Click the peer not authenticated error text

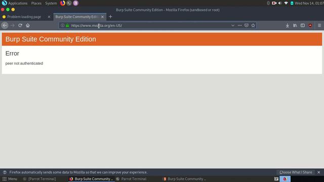[24, 63]
